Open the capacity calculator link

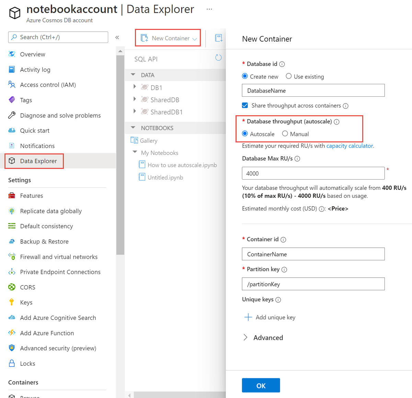[350, 146]
